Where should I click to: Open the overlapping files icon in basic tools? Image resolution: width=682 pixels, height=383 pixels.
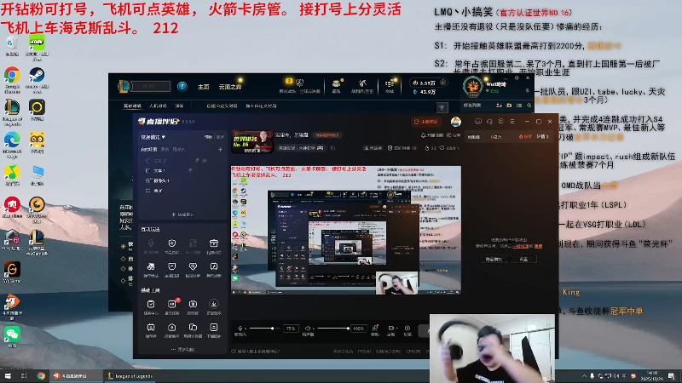[x=193, y=327]
